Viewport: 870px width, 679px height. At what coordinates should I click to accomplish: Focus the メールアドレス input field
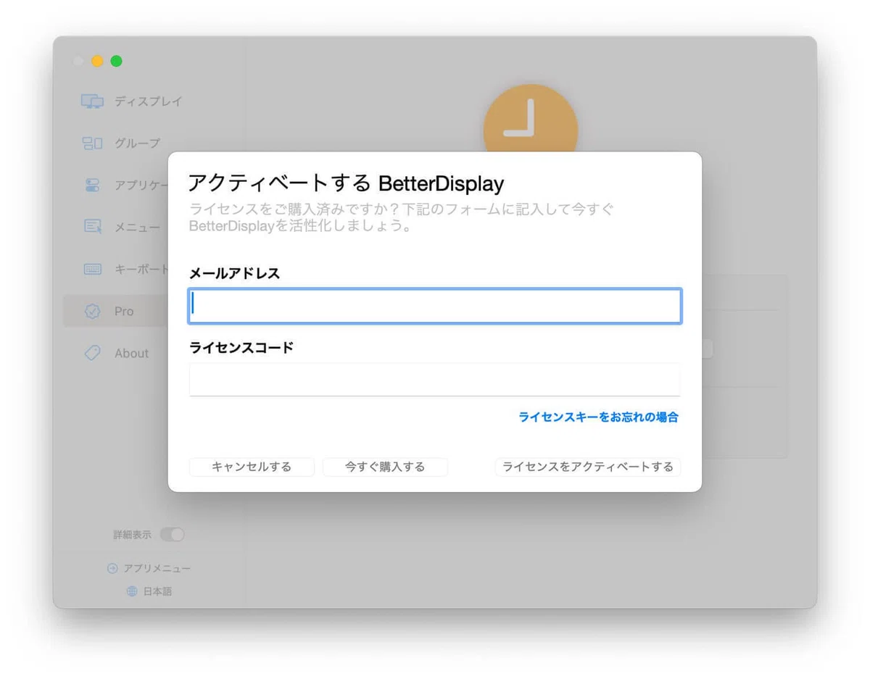click(x=435, y=306)
